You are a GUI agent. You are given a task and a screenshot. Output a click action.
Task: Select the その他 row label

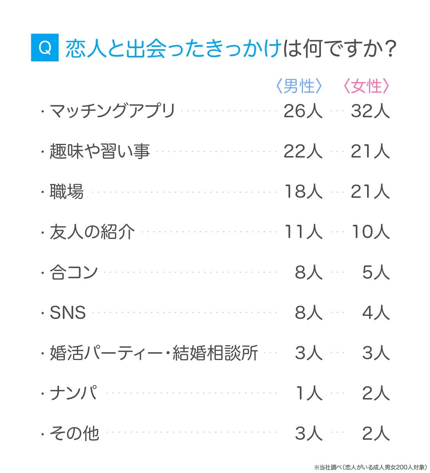click(74, 434)
